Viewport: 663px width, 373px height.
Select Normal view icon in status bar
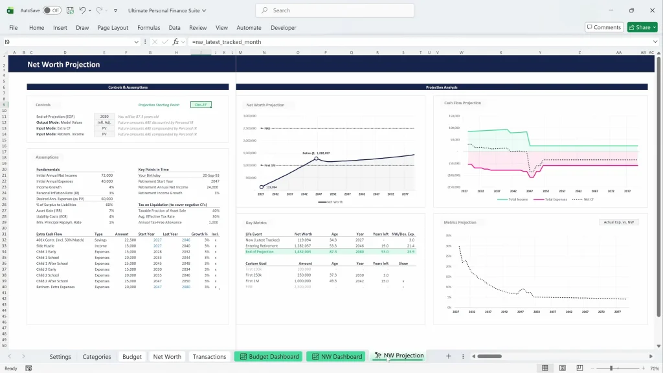[x=545, y=368]
